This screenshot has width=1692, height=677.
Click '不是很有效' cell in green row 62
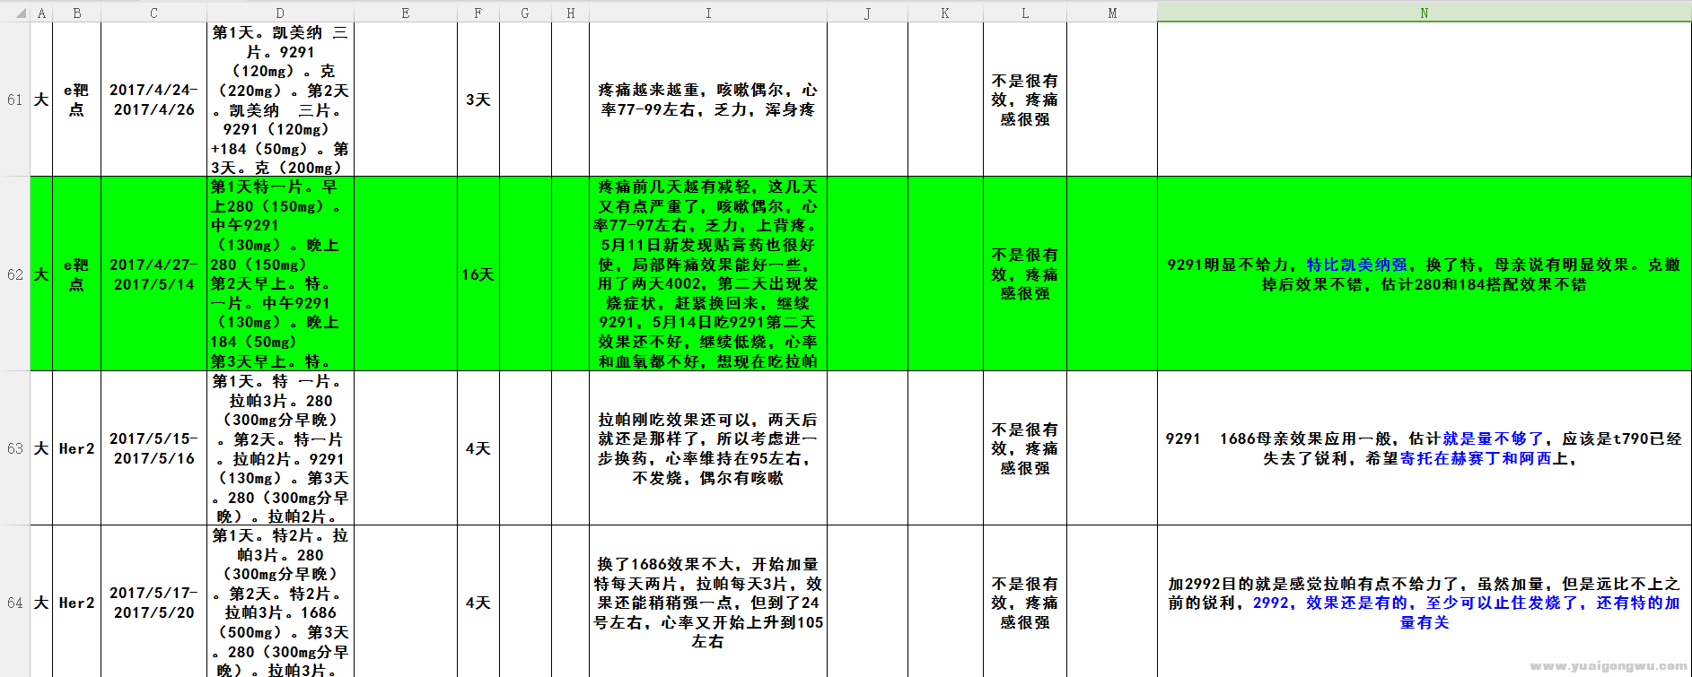click(1025, 274)
